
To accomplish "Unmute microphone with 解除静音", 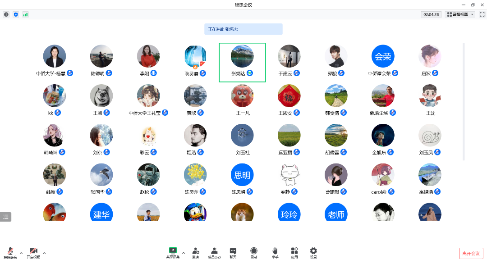I will point(10,252).
